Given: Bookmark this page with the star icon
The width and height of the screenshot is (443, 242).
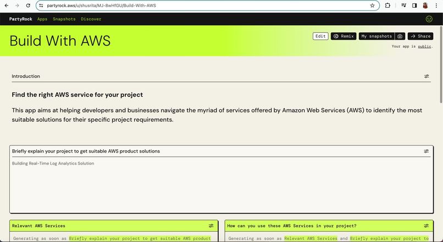Looking at the screenshot, I should (372, 5).
